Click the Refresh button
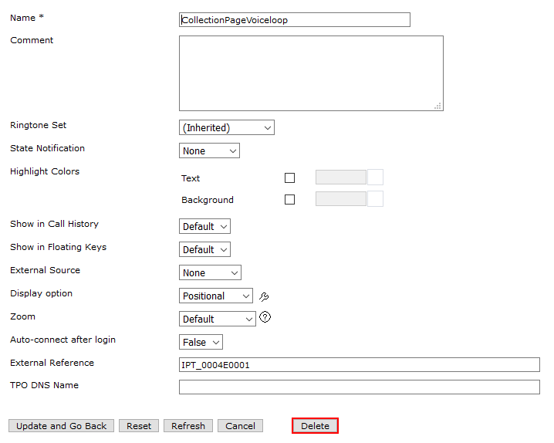The height and width of the screenshot is (443, 554). point(188,426)
